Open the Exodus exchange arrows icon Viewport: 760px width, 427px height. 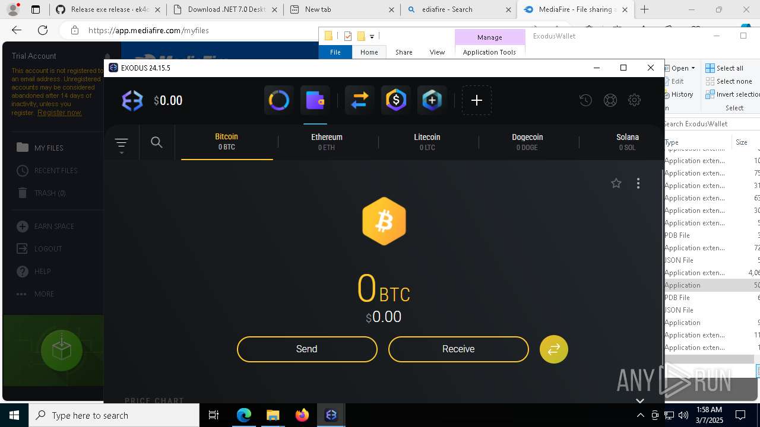[359, 100]
